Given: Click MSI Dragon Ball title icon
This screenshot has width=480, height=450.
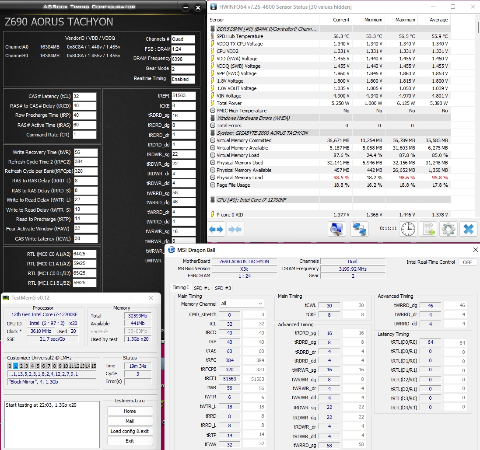Looking at the screenshot, I should coord(172,250).
